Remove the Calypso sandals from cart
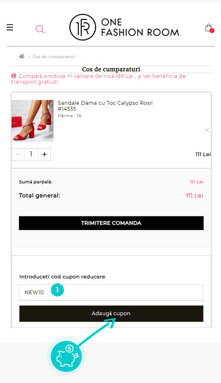 click(207, 130)
